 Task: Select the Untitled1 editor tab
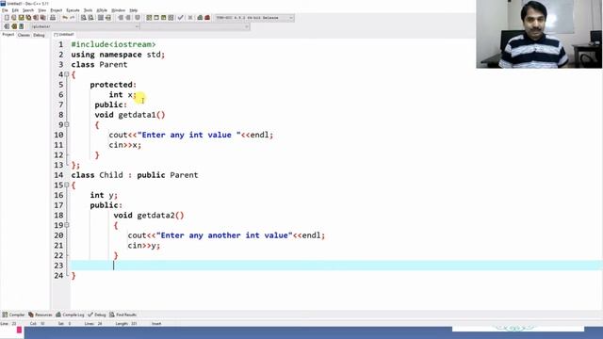(64, 35)
